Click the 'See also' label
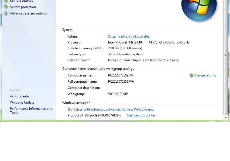The width and height of the screenshot is (230, 161). pyautogui.click(x=16, y=90)
